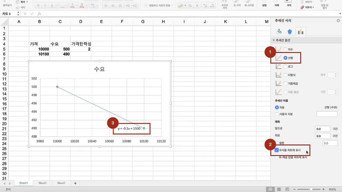
Task: Click the merge and center icon
Action: [x=146, y=5]
